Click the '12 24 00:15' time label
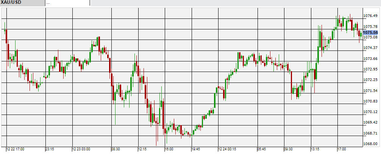 point(228,149)
